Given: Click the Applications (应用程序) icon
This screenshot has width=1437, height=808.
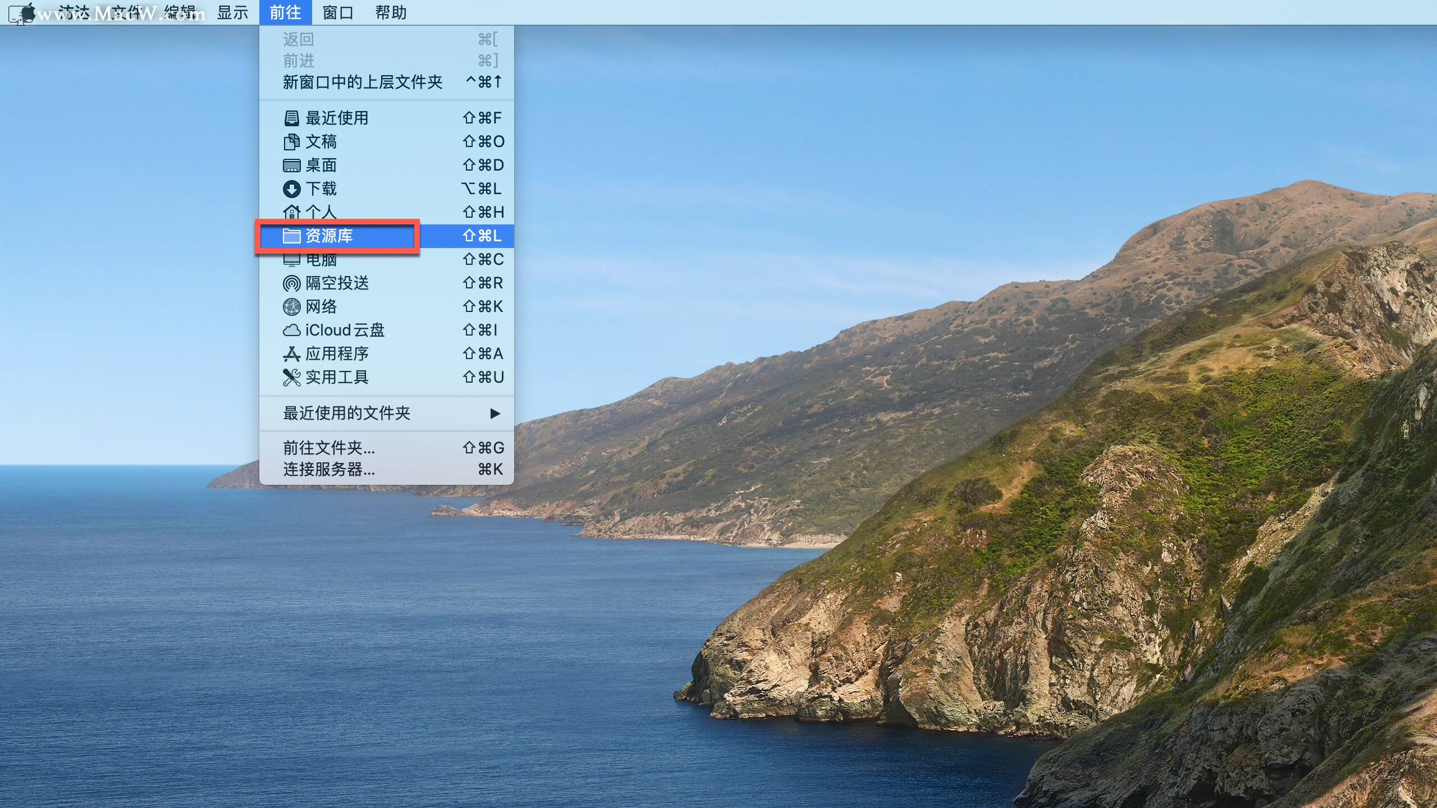Looking at the screenshot, I should (x=291, y=354).
